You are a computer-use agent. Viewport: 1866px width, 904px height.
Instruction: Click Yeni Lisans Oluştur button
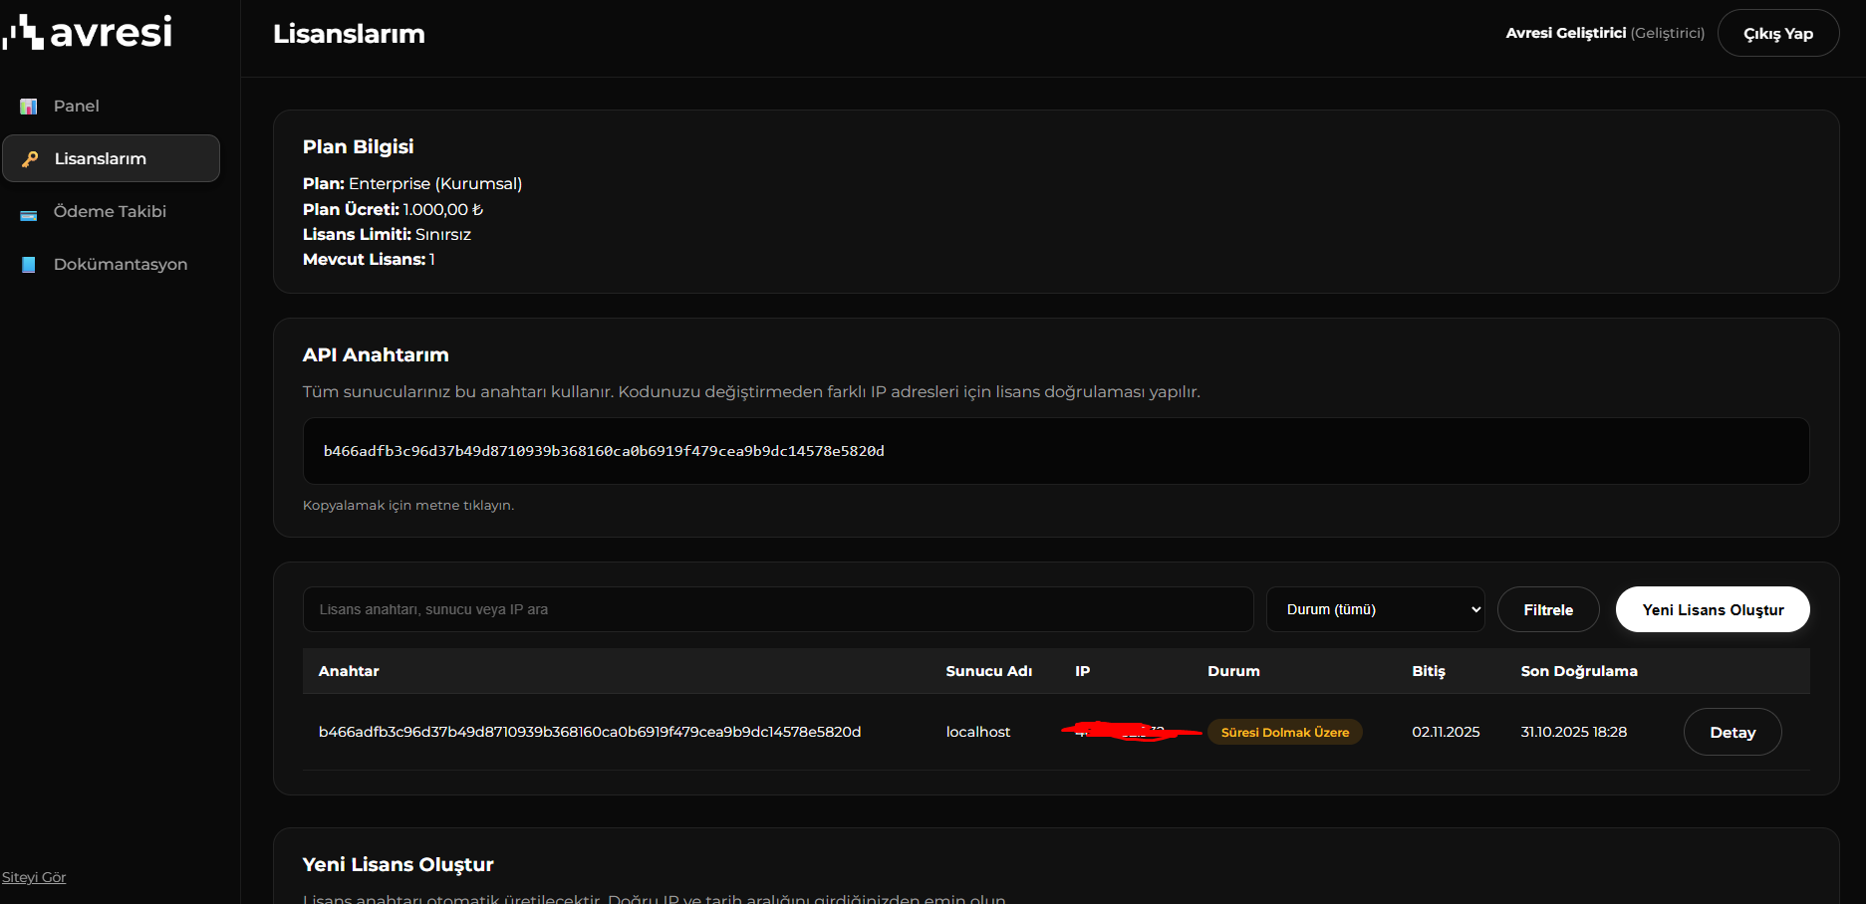click(1712, 609)
